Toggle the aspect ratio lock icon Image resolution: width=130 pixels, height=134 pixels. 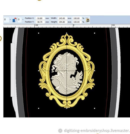click(87, 20)
